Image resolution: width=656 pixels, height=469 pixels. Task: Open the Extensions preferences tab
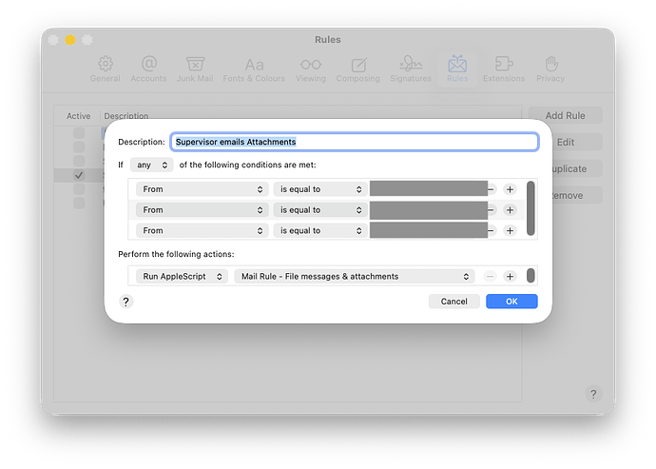click(x=503, y=69)
